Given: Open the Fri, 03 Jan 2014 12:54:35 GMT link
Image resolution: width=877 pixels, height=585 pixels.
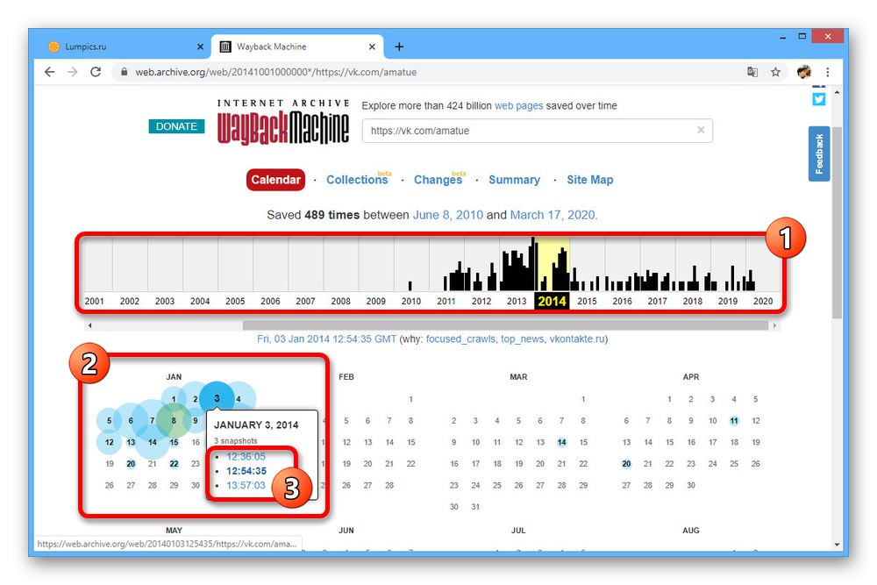Looking at the screenshot, I should click(x=326, y=339).
